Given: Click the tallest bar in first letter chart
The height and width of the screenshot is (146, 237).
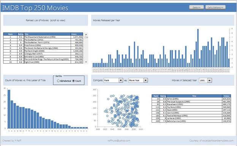Looking at the screenshot, I should [x=9, y=109].
